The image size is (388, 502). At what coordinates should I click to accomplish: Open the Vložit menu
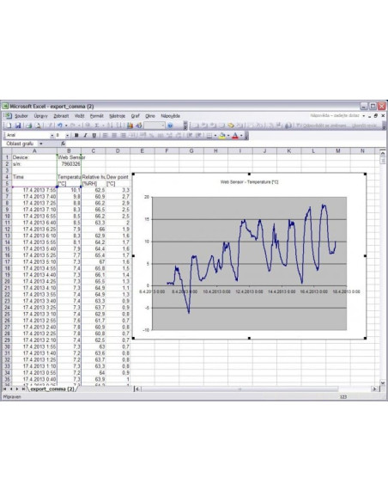(x=79, y=116)
